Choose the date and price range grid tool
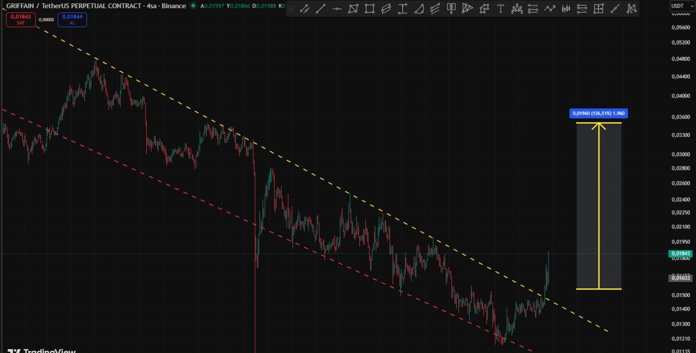The height and width of the screenshot is (353, 696). 599,9
